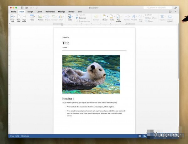Click the Title placeholder text
Screen dimensions: 188x144
[x=66, y=43]
